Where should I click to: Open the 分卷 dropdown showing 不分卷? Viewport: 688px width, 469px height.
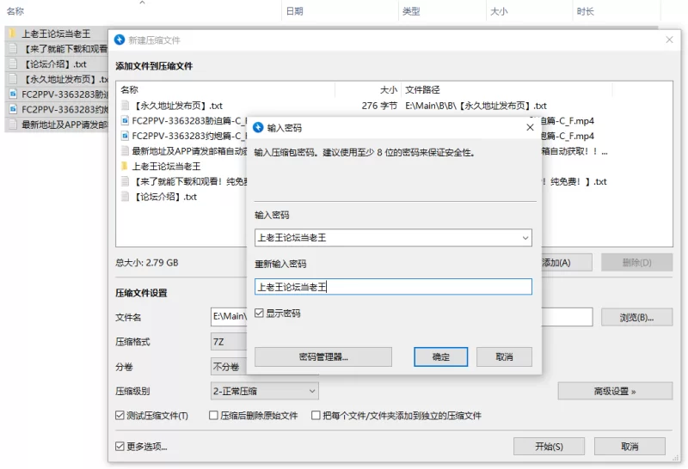pyautogui.click(x=229, y=367)
